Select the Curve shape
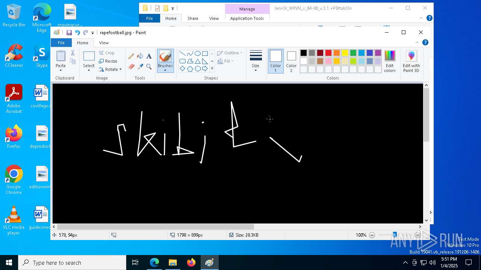Screen dimensions: 481x270 coord(190,54)
